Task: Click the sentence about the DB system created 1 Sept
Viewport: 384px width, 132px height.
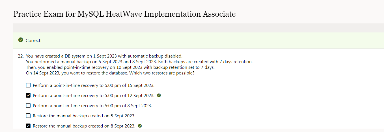Action: point(106,56)
